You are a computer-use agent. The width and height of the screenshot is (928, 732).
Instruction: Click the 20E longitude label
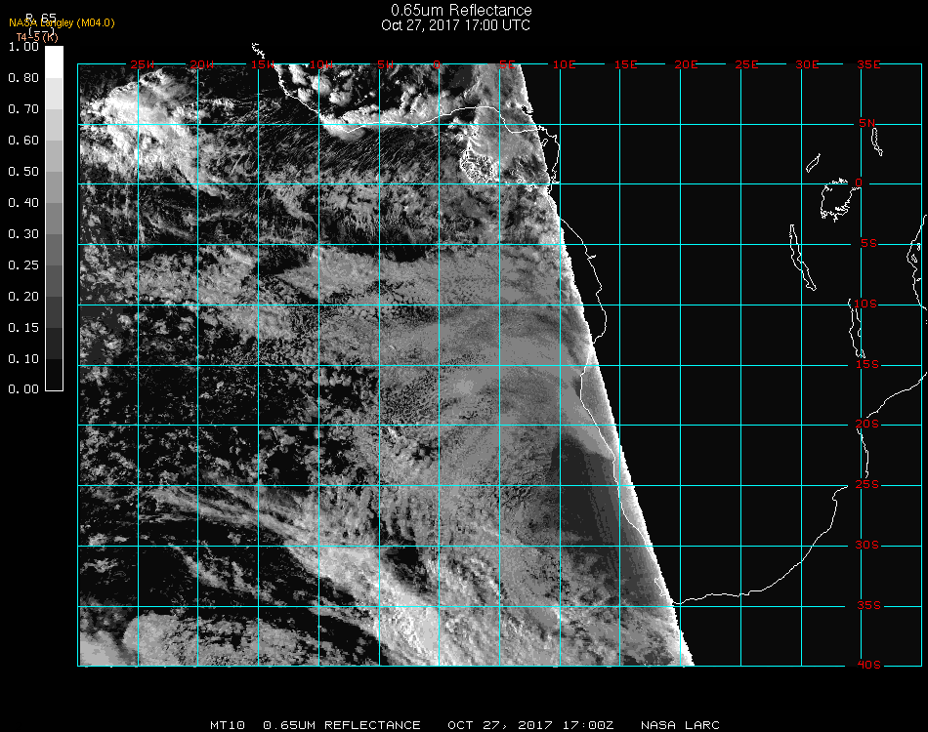tap(686, 64)
